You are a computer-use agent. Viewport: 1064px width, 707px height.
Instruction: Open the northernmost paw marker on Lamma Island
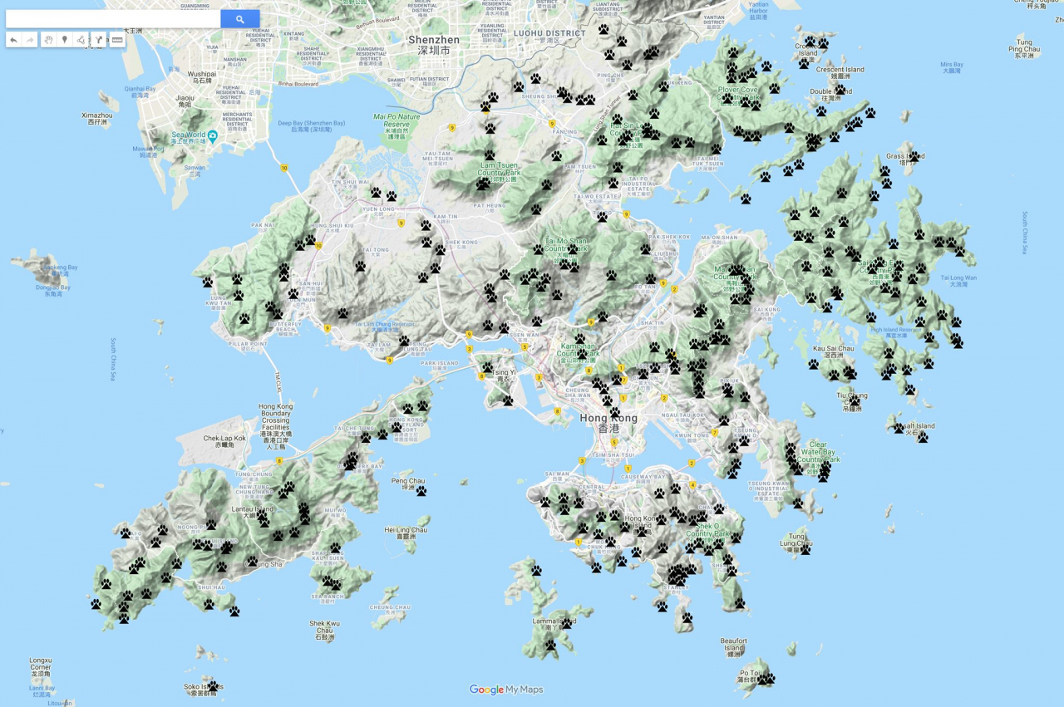tap(537, 571)
